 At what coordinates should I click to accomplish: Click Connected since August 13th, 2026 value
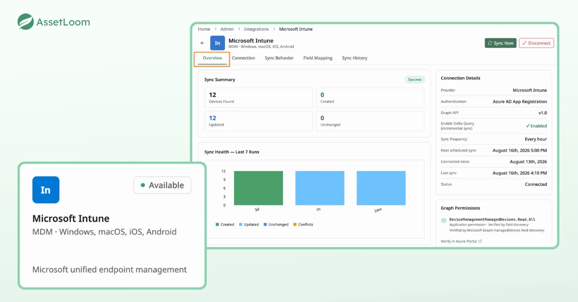(528, 162)
